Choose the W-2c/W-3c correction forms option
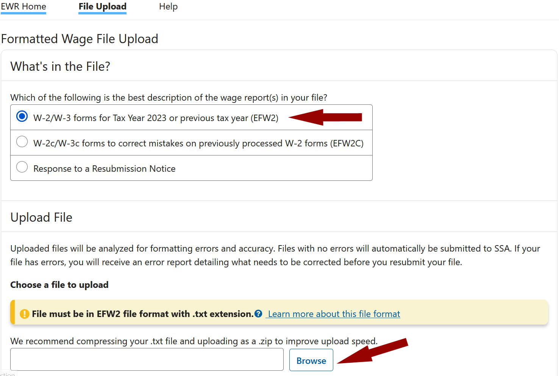 (22, 141)
